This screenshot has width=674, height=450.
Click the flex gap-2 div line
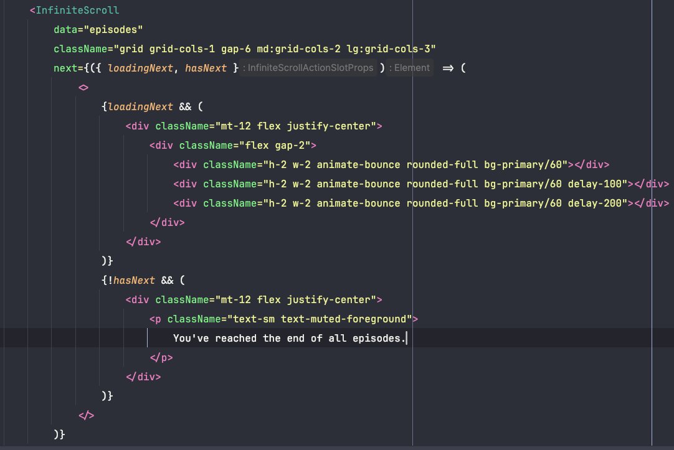[232, 146]
